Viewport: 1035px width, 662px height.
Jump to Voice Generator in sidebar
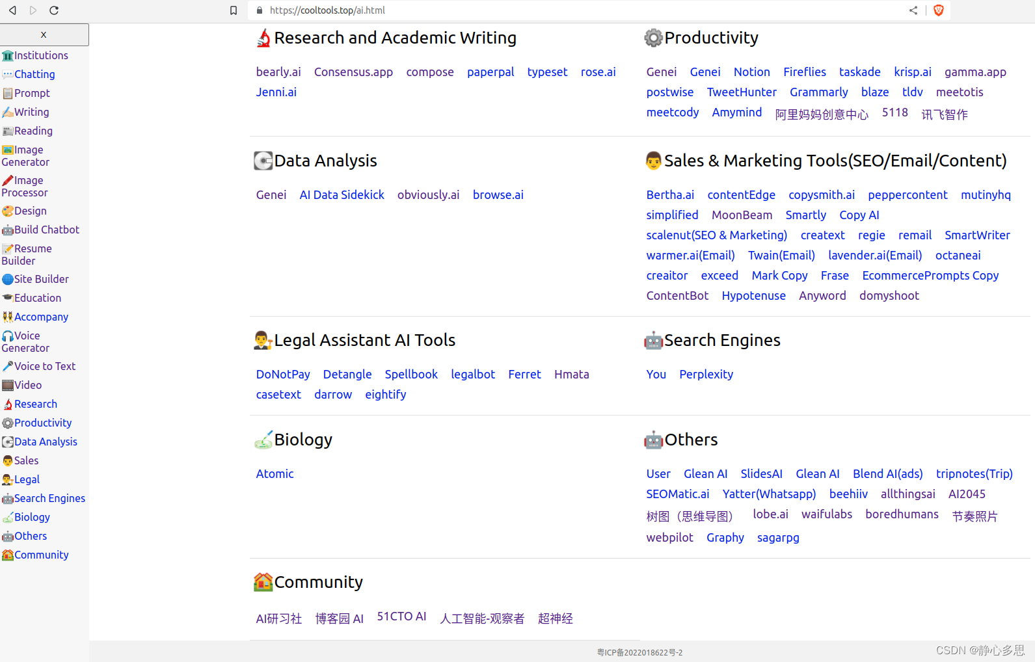tap(25, 342)
